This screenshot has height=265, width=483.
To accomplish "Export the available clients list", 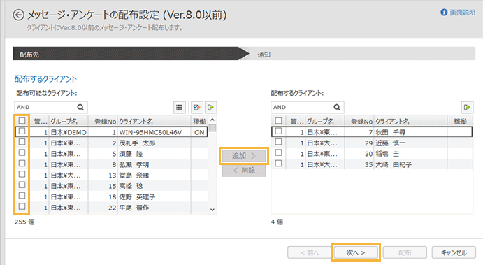I will tap(210, 107).
